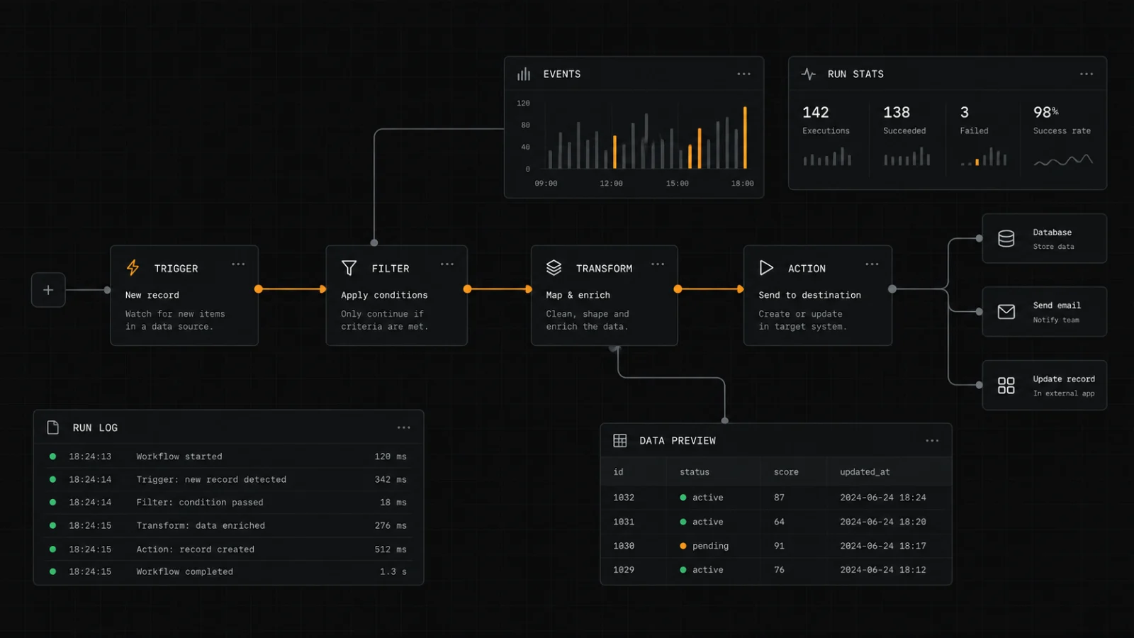
Task: Click the Send email envelope icon
Action: point(1006,312)
